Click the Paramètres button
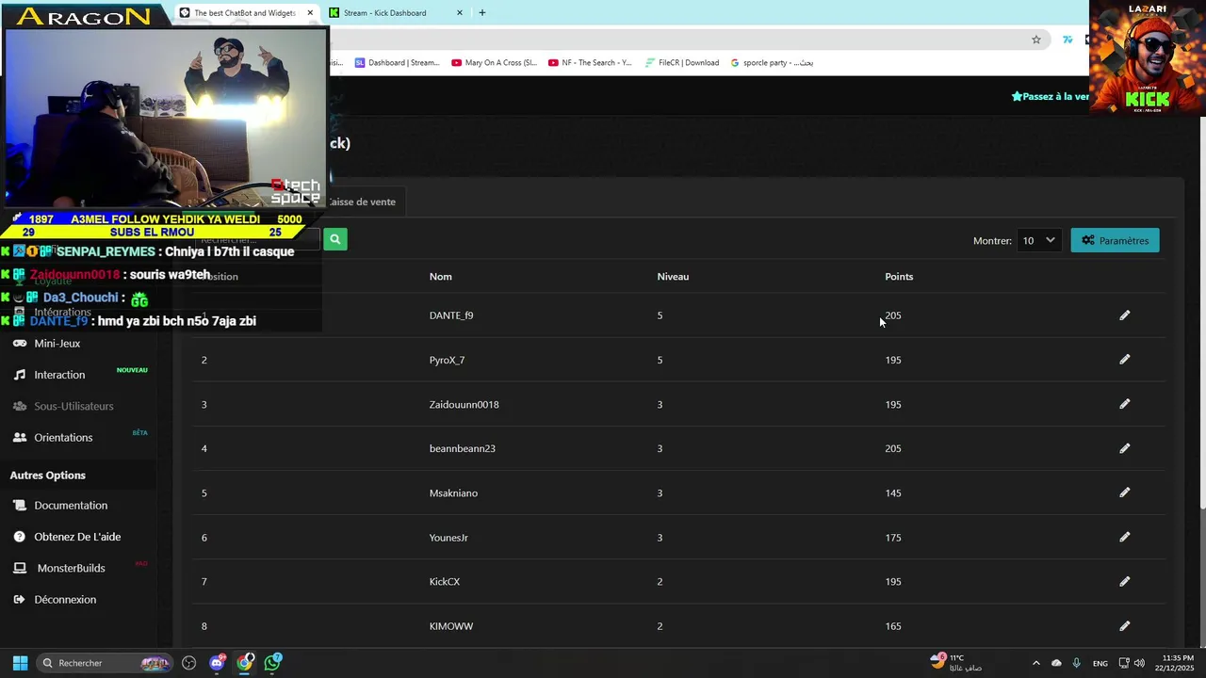 (x=1115, y=240)
